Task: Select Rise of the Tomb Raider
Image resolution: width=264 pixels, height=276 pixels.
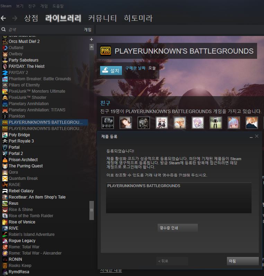Action: [x=31, y=216]
